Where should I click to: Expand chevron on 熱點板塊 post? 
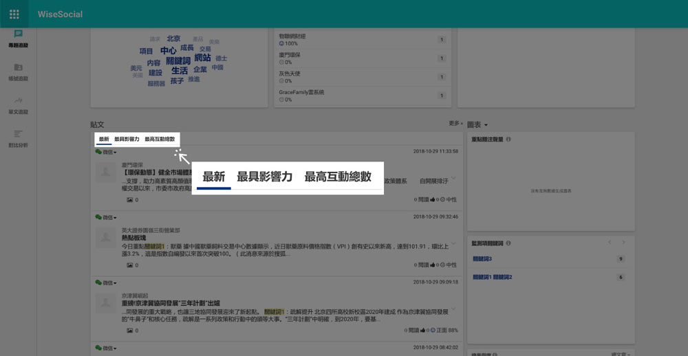[x=453, y=243]
